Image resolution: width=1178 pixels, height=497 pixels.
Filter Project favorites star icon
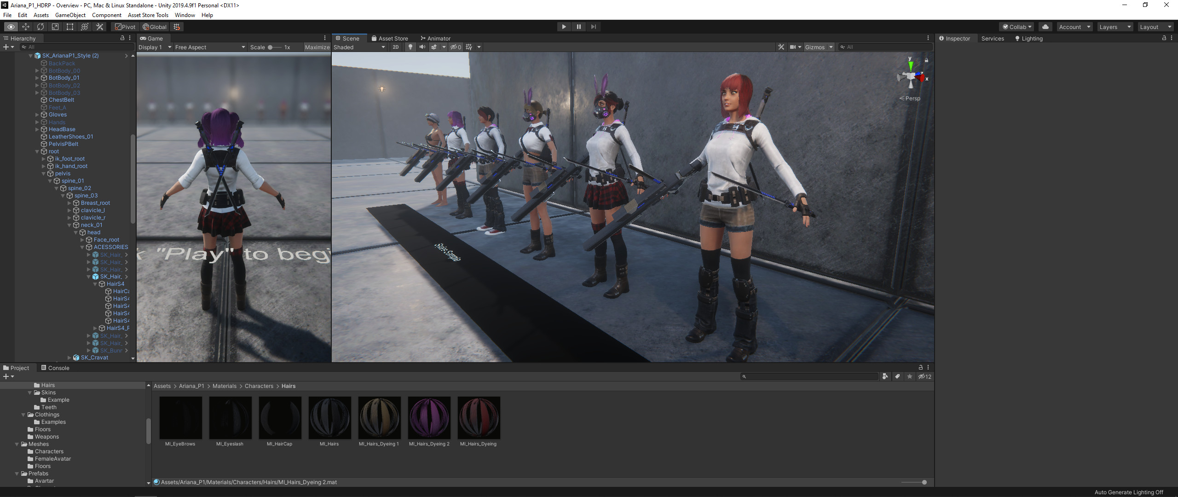pos(910,376)
